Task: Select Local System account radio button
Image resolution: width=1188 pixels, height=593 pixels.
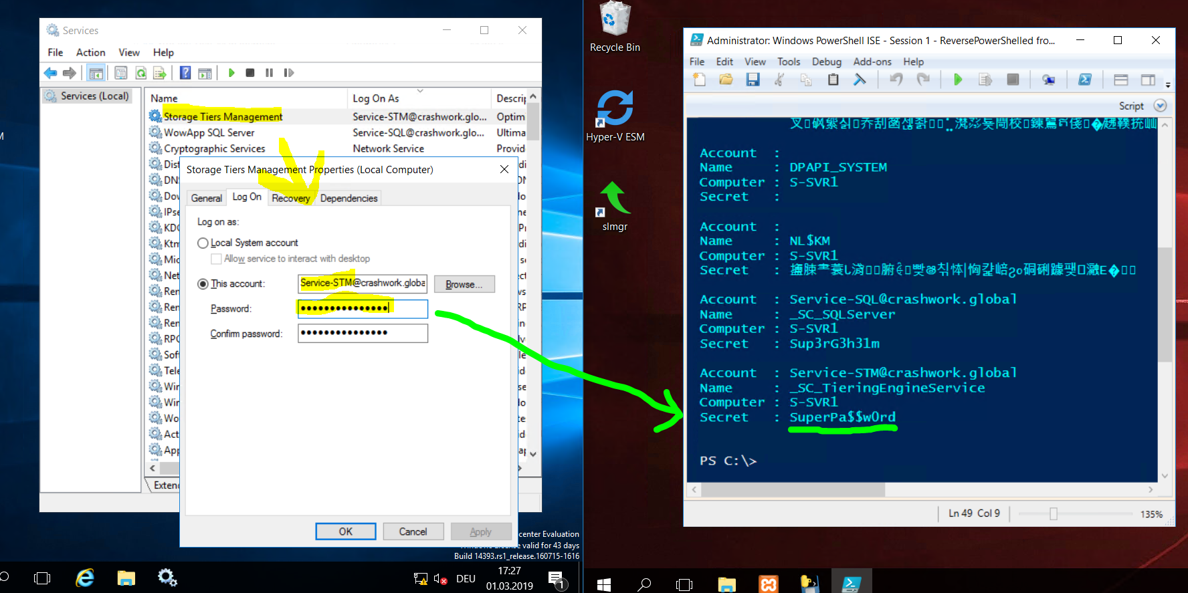Action: (203, 243)
